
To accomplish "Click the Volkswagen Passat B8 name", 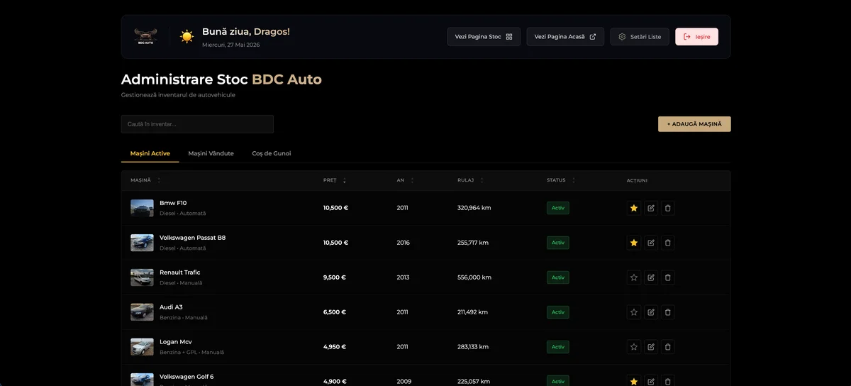I will click(193, 238).
